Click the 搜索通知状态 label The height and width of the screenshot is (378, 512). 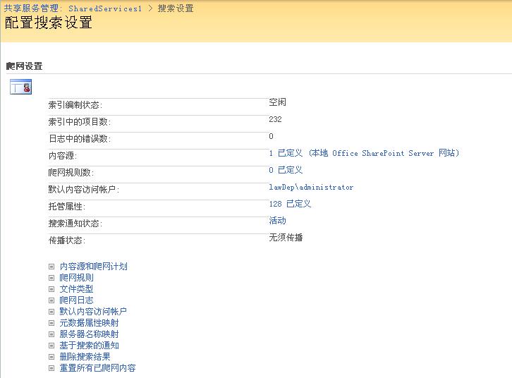[x=75, y=224]
